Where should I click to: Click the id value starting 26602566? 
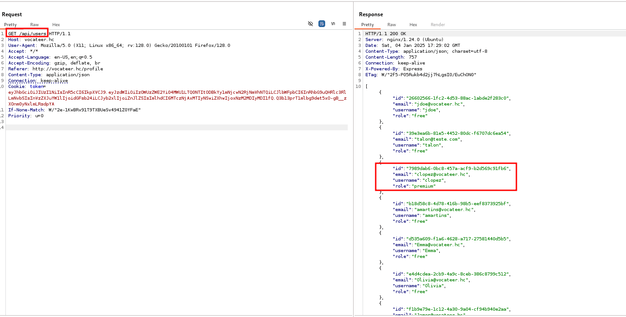458,98
